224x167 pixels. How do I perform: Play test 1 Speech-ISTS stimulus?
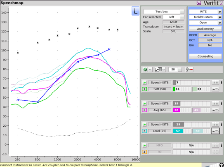coord(144,83)
